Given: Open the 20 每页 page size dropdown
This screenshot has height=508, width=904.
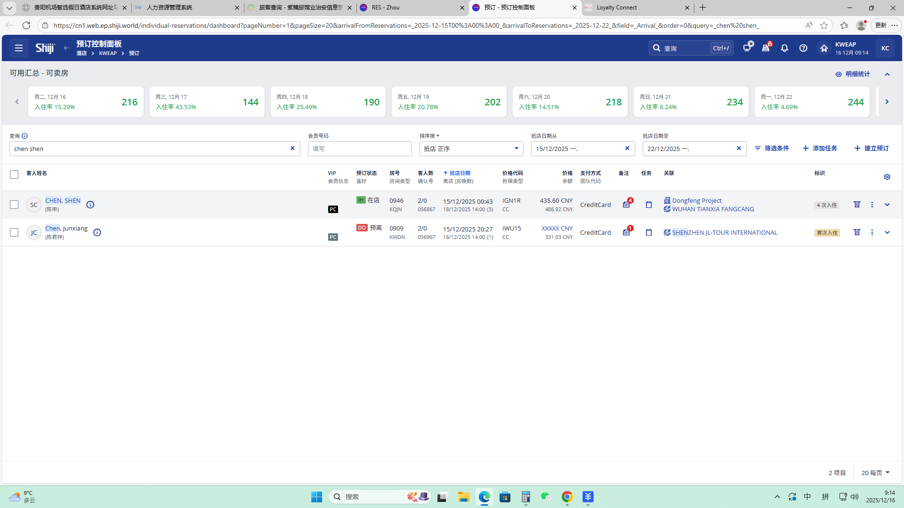Looking at the screenshot, I should (x=875, y=473).
